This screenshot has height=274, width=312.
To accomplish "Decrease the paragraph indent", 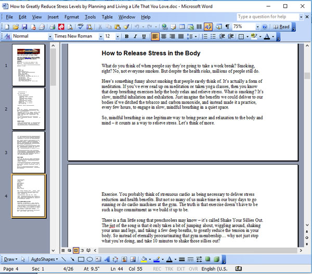I will (222, 36).
